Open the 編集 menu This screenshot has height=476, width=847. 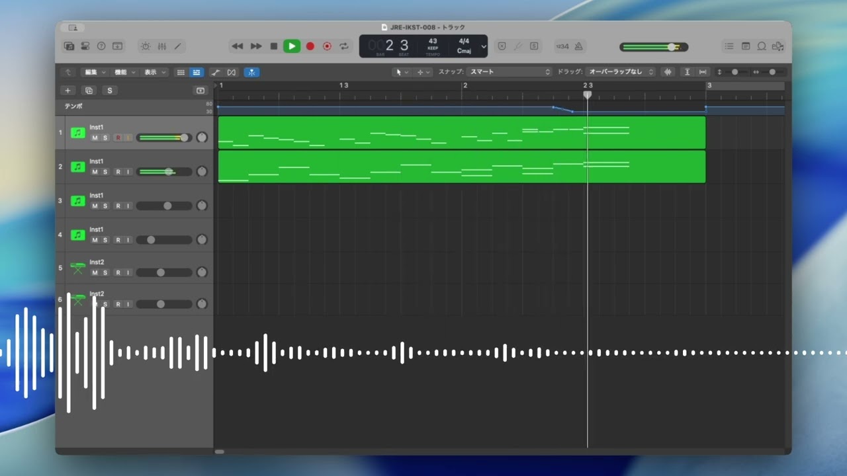94,72
